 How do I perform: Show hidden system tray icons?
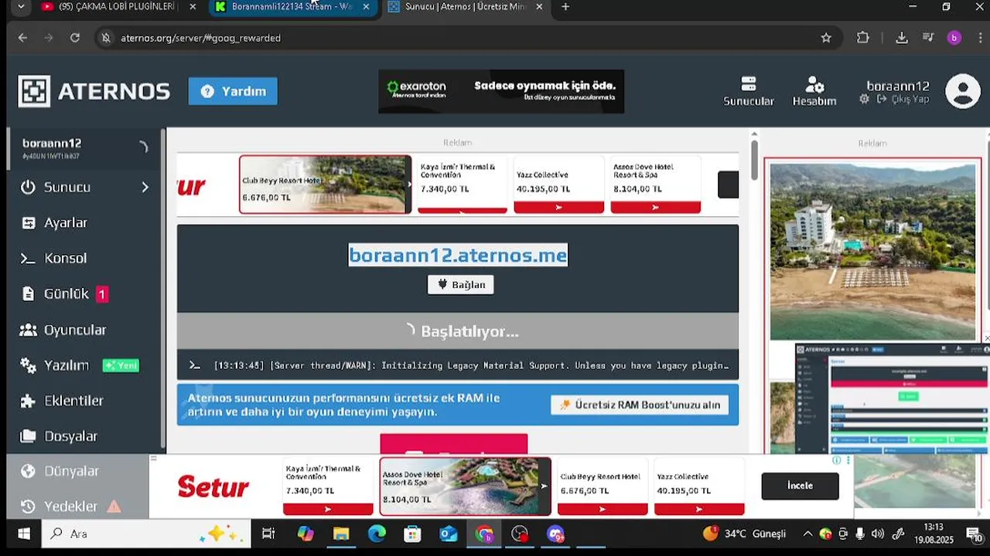pos(807,534)
